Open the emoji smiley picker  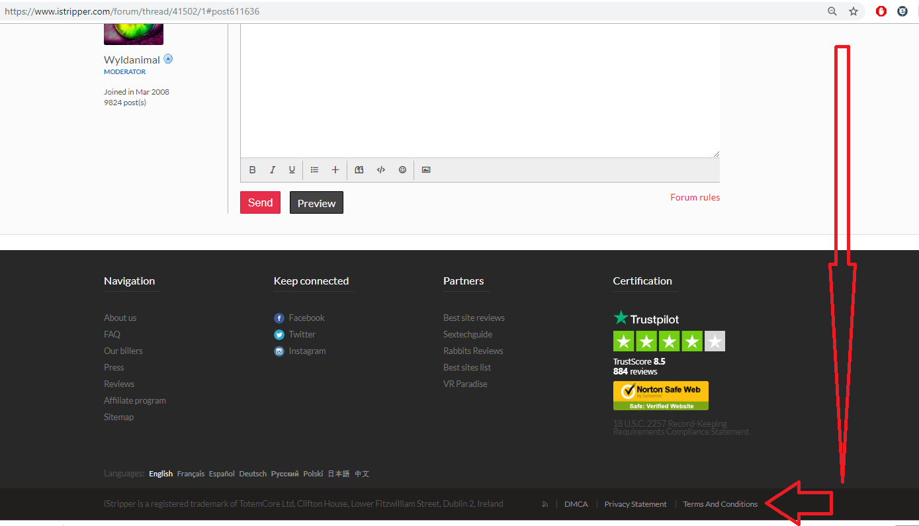pos(402,170)
